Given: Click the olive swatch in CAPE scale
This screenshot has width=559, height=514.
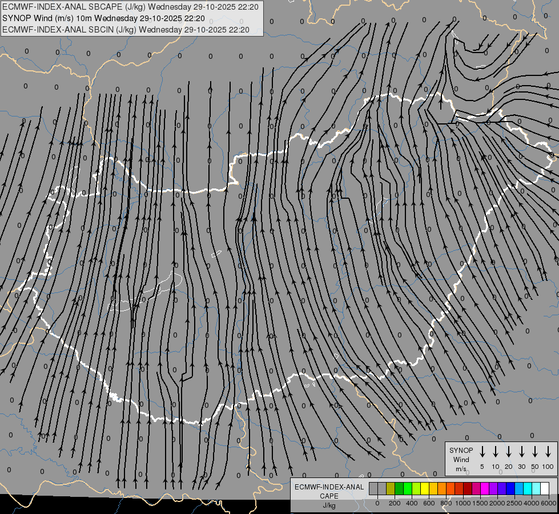Looking at the screenshot, I should pos(391,488).
